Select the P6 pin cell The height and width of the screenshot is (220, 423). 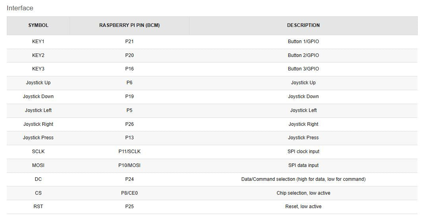tap(129, 83)
